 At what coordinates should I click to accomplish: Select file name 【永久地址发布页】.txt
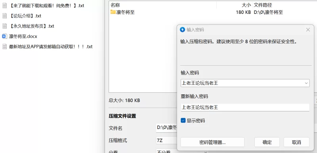click(x=32, y=26)
